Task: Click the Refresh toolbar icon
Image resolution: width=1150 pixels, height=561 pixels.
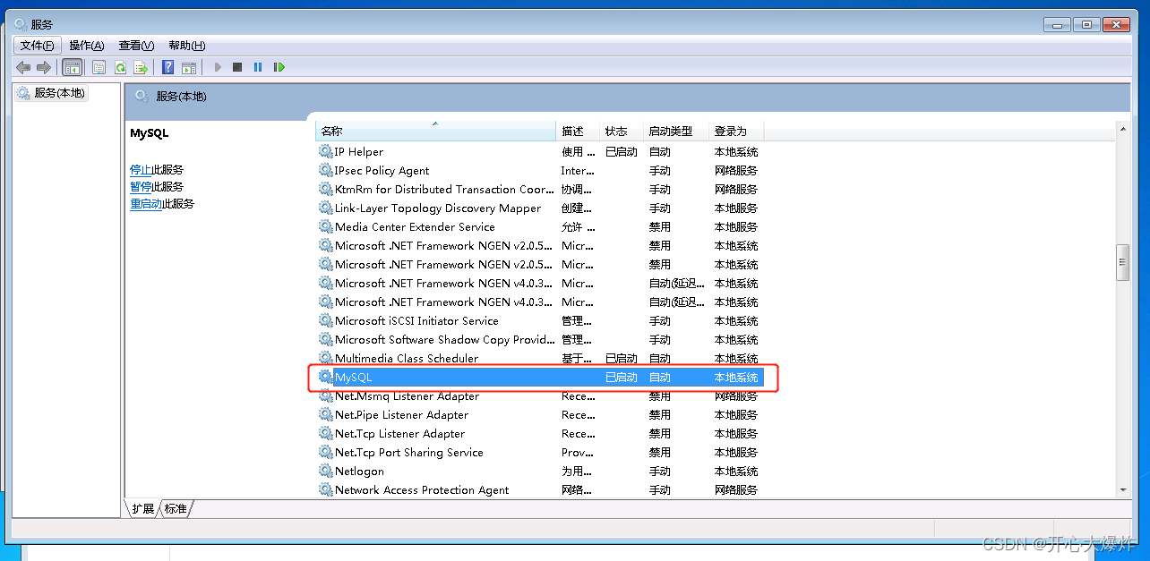Action: click(x=119, y=67)
